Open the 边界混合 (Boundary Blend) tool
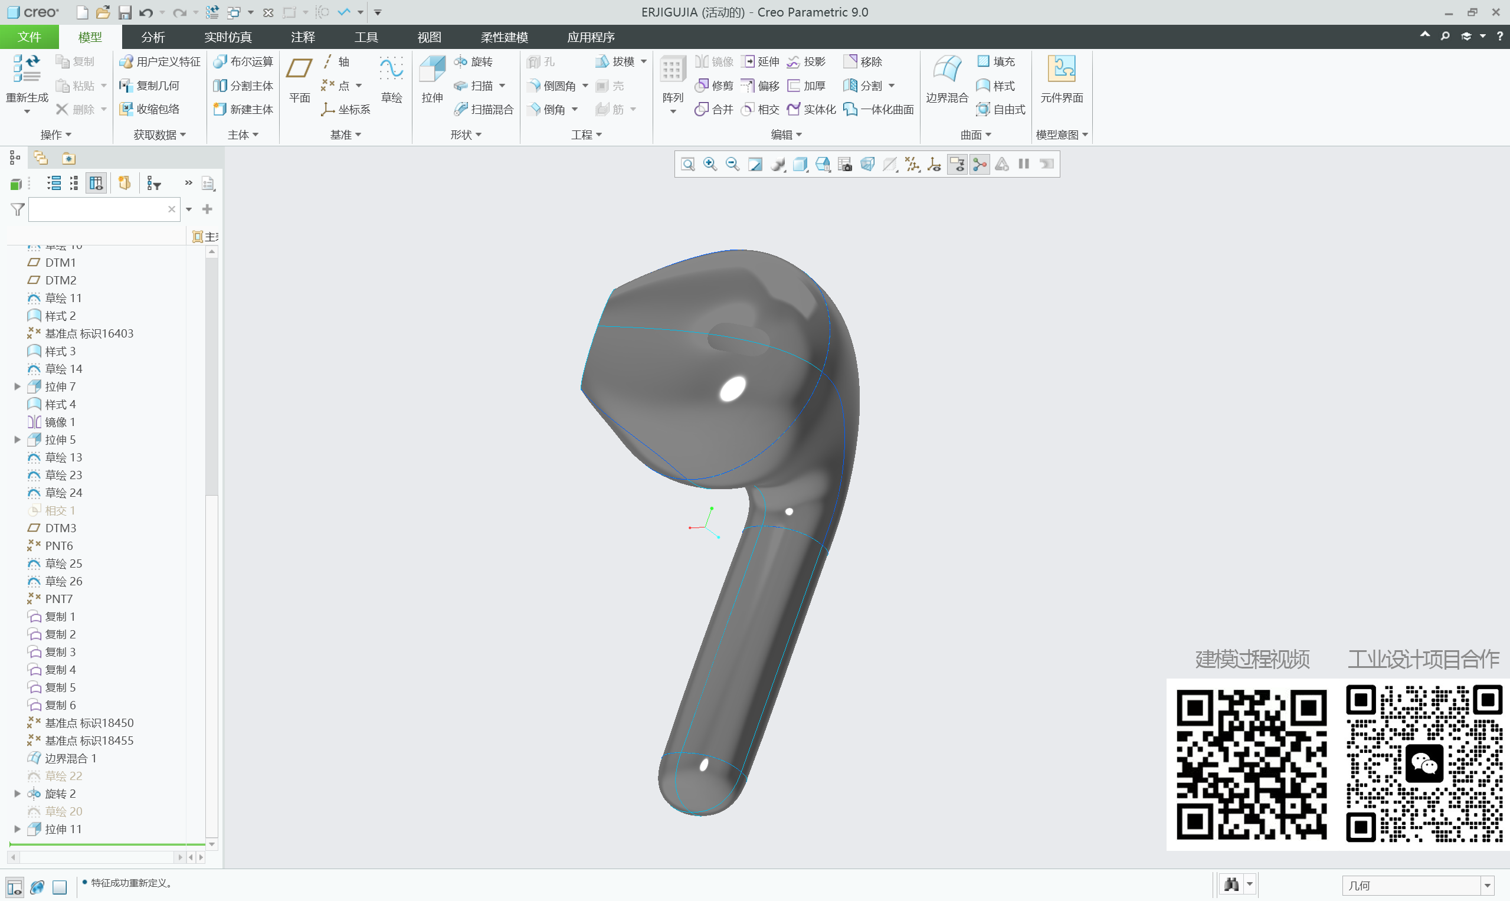 [x=946, y=79]
